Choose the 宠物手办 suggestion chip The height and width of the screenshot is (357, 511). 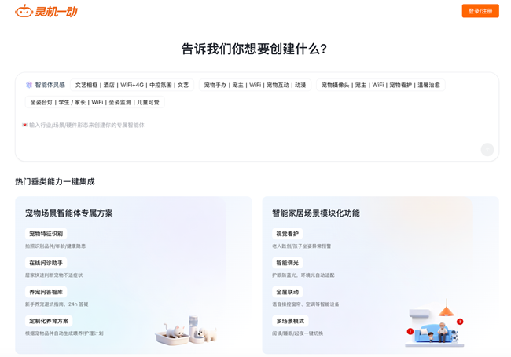click(254, 85)
